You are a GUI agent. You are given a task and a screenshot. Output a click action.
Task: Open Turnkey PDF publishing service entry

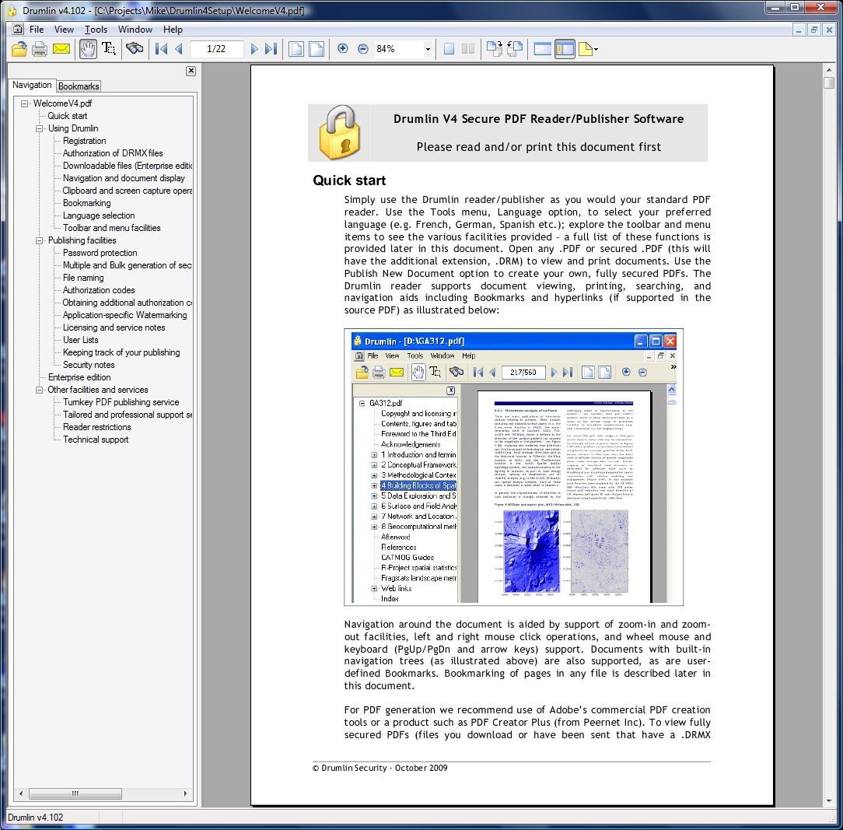[x=121, y=402]
